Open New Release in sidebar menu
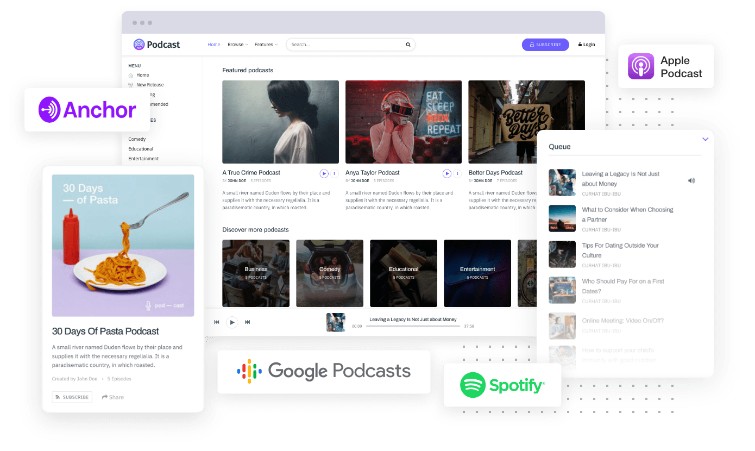The image size is (755, 451). click(150, 85)
